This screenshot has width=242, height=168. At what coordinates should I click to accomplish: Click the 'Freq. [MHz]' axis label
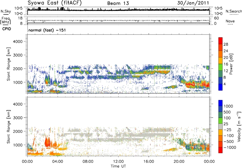[5, 20]
